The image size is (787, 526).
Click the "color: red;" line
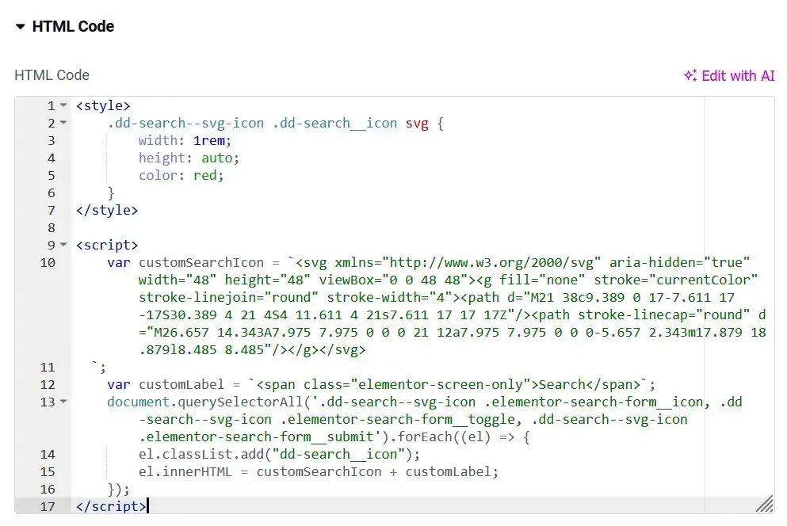pyautogui.click(x=181, y=175)
